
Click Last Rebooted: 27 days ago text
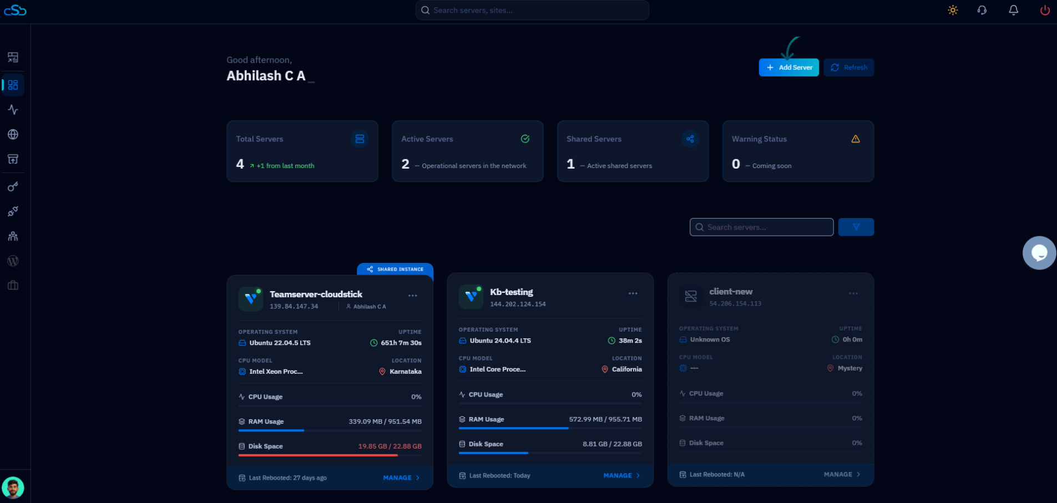click(x=287, y=477)
